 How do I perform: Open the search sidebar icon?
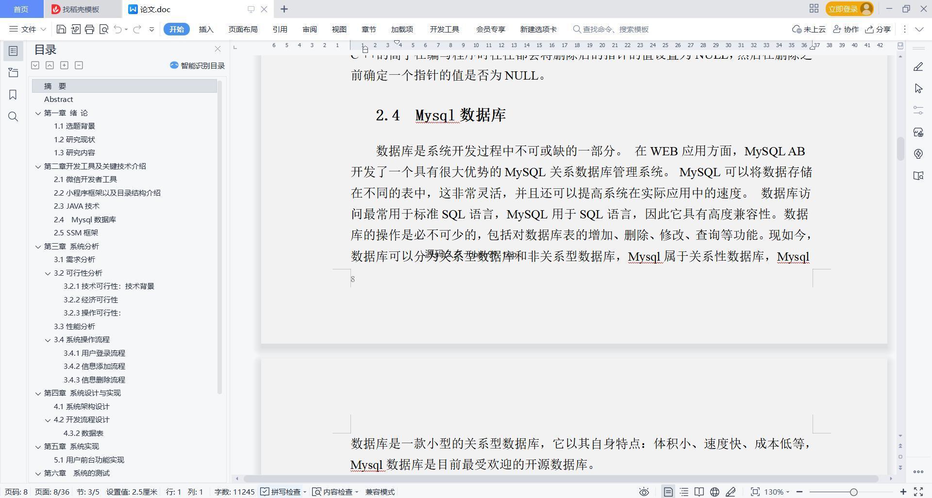coord(13,116)
